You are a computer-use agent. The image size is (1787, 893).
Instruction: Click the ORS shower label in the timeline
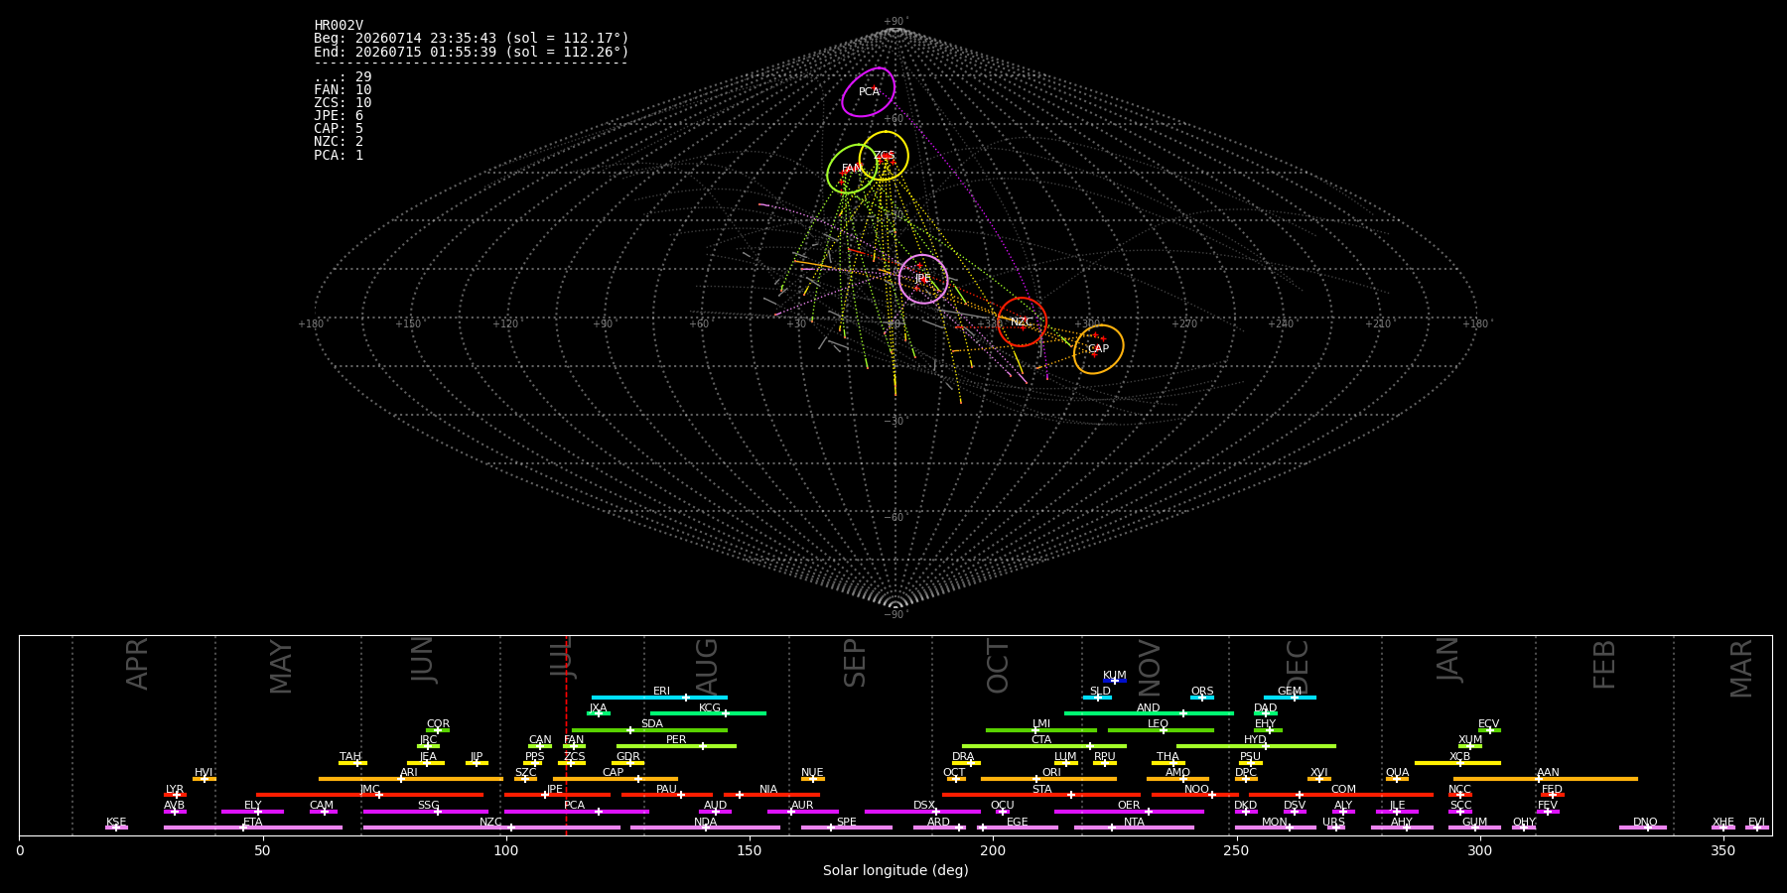tap(1202, 692)
